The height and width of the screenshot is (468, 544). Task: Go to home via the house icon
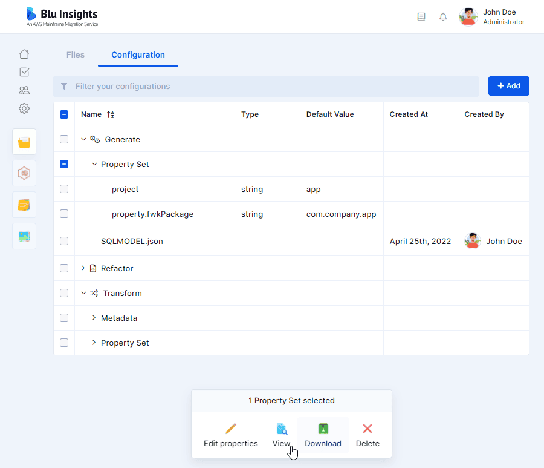point(24,54)
